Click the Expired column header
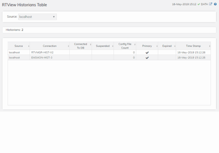The height and width of the screenshot is (153, 219). (x=167, y=46)
